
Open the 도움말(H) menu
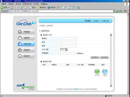click(44, 4)
